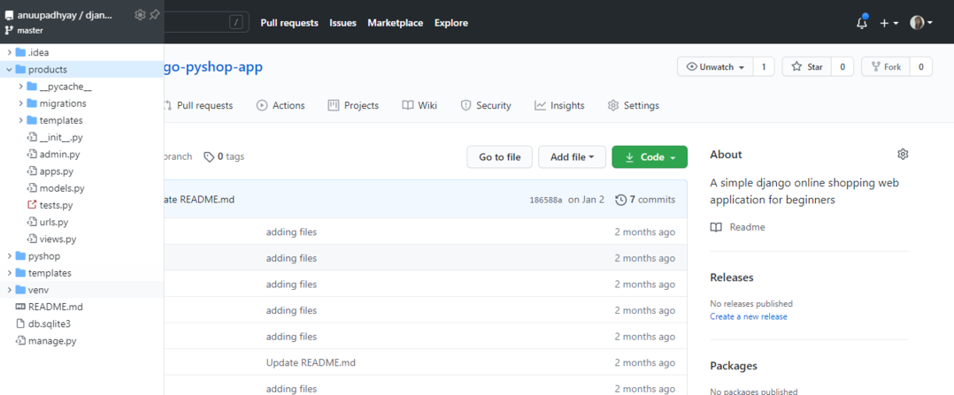
Task: Star this repository
Action: (x=806, y=67)
